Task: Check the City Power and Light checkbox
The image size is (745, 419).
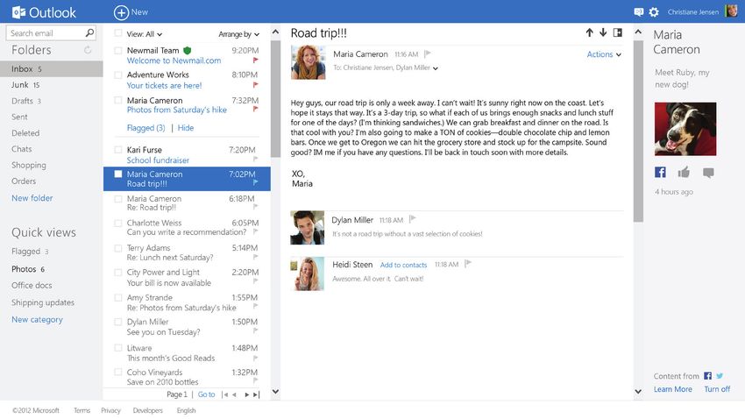Action: click(117, 273)
